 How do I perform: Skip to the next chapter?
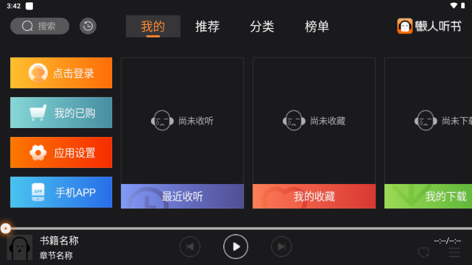coord(282,247)
